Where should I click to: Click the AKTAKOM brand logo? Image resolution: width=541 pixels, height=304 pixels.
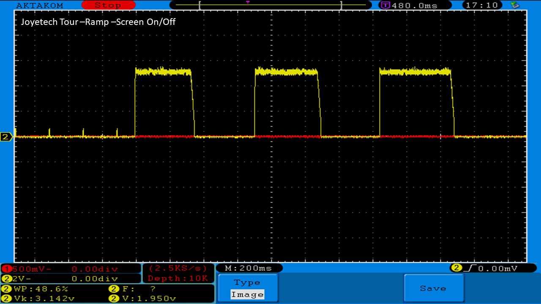pos(39,5)
